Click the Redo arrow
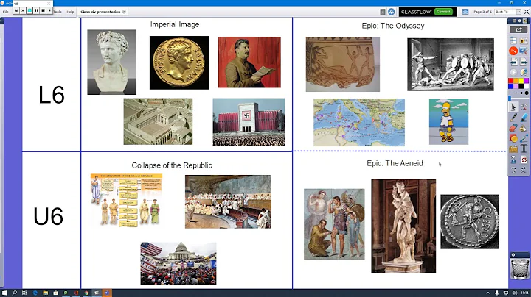The width and height of the screenshot is (531, 297). coord(524,170)
